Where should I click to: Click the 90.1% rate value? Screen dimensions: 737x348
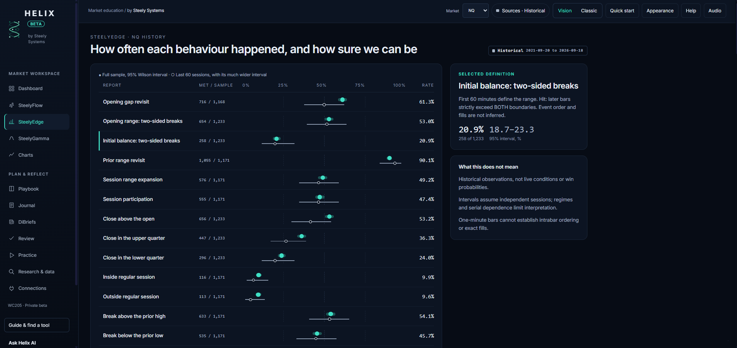point(426,160)
